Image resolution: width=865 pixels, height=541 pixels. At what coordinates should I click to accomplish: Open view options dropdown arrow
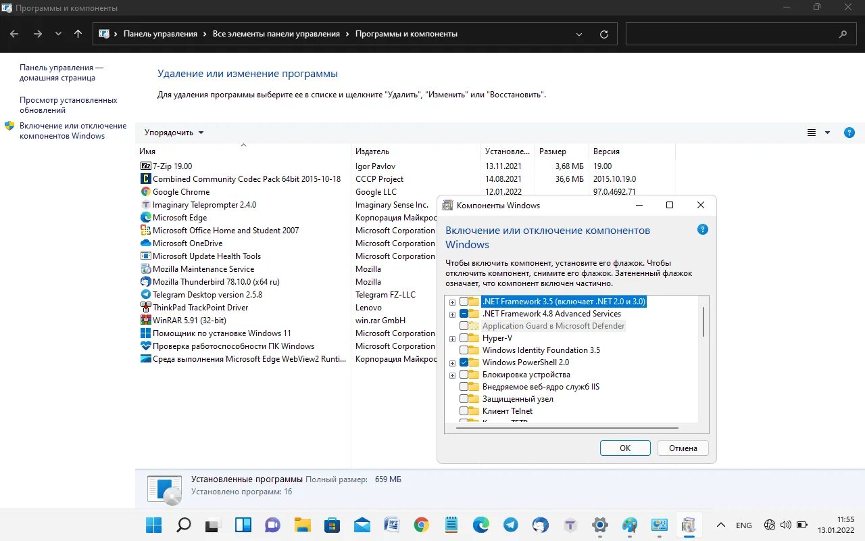tap(827, 133)
